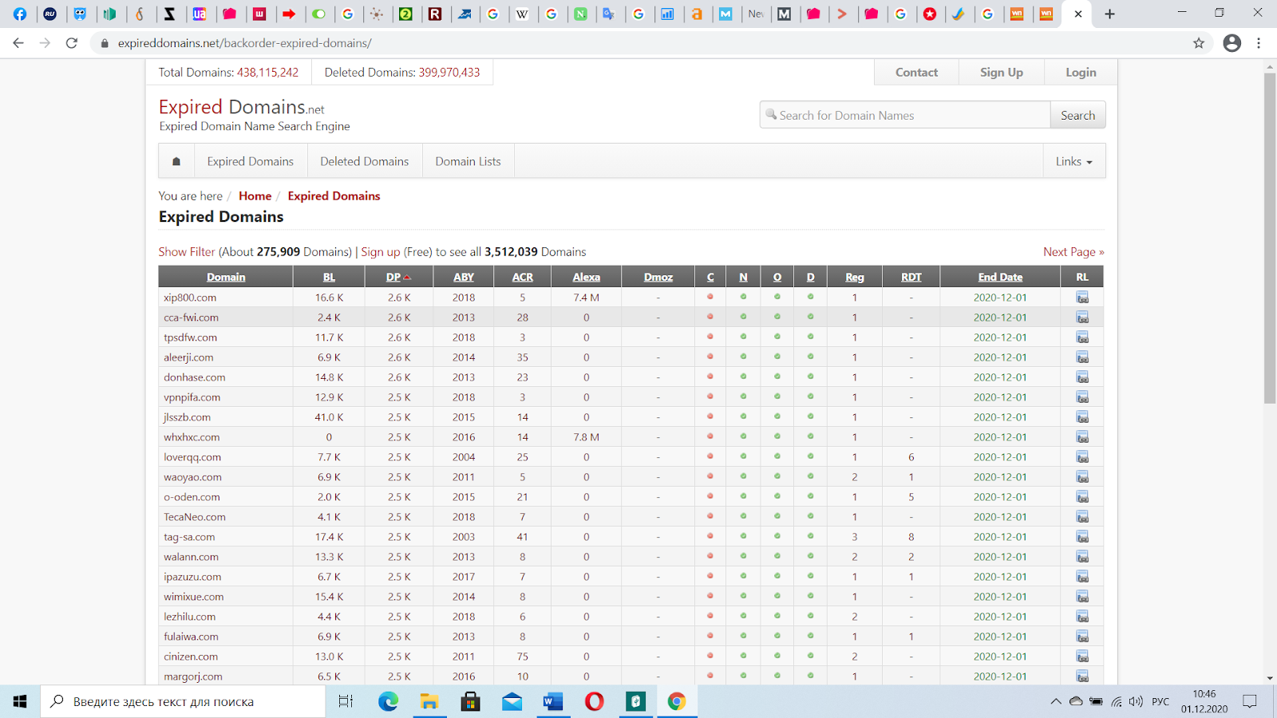The image size is (1277, 718).
Task: Click the RL icon for cinizen.com
Action: click(1082, 656)
